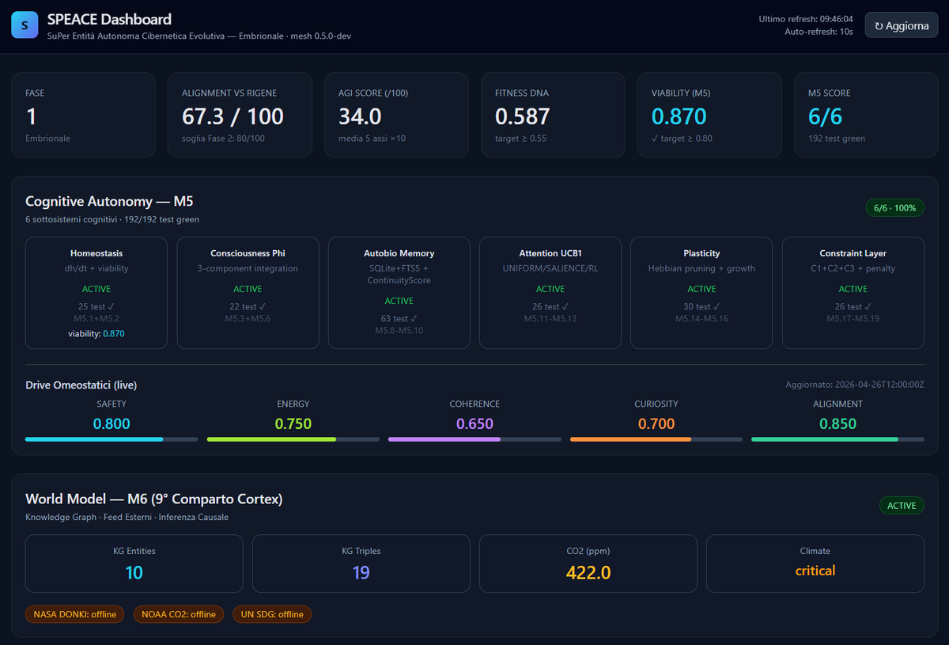Click the ALIGNMENT drive progress bar
The height and width of the screenshot is (645, 949).
coord(837,438)
